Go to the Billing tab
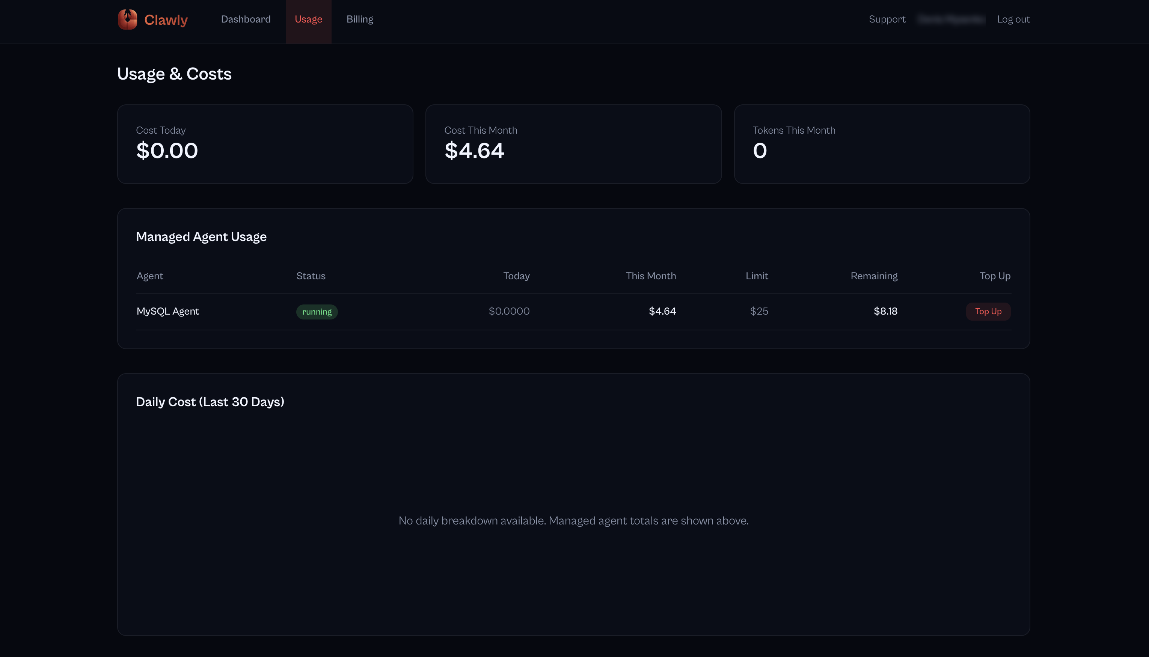The image size is (1149, 657). 360,20
